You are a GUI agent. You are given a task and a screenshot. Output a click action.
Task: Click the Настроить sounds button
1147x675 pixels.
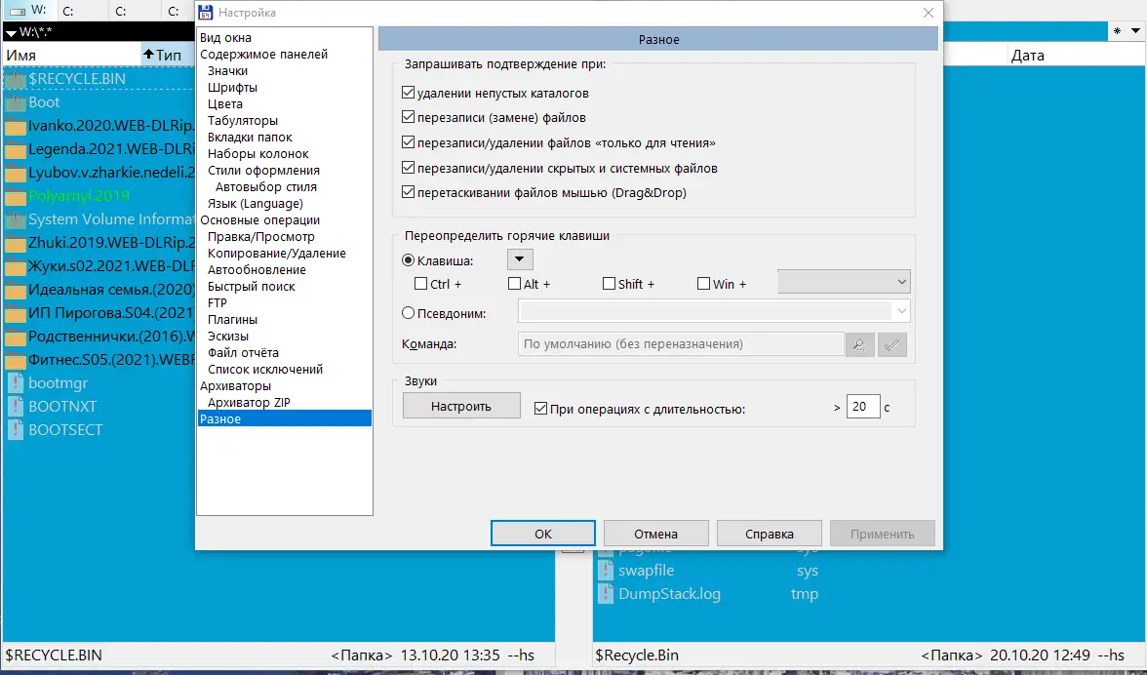460,405
